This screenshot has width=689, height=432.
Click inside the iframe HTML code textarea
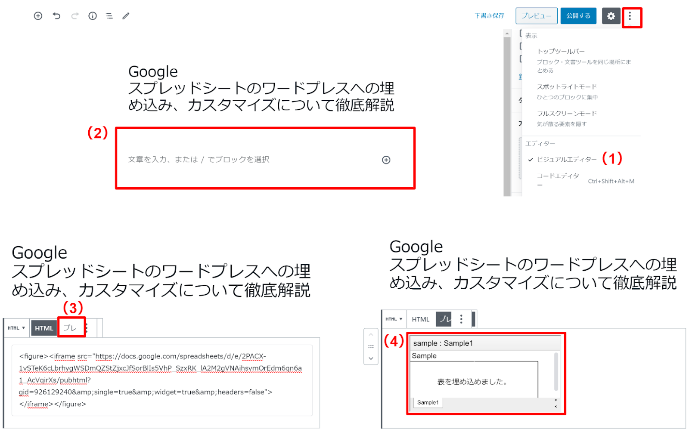tap(162, 380)
